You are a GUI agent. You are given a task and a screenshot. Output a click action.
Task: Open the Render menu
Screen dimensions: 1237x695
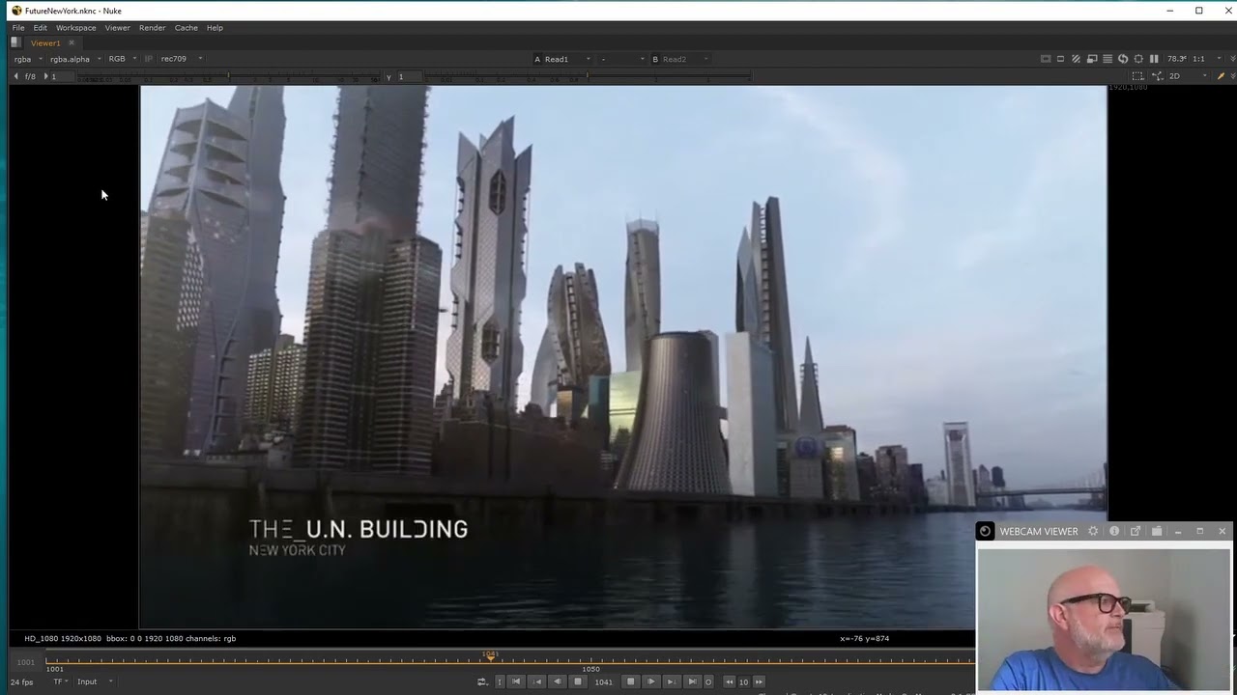coord(152,28)
